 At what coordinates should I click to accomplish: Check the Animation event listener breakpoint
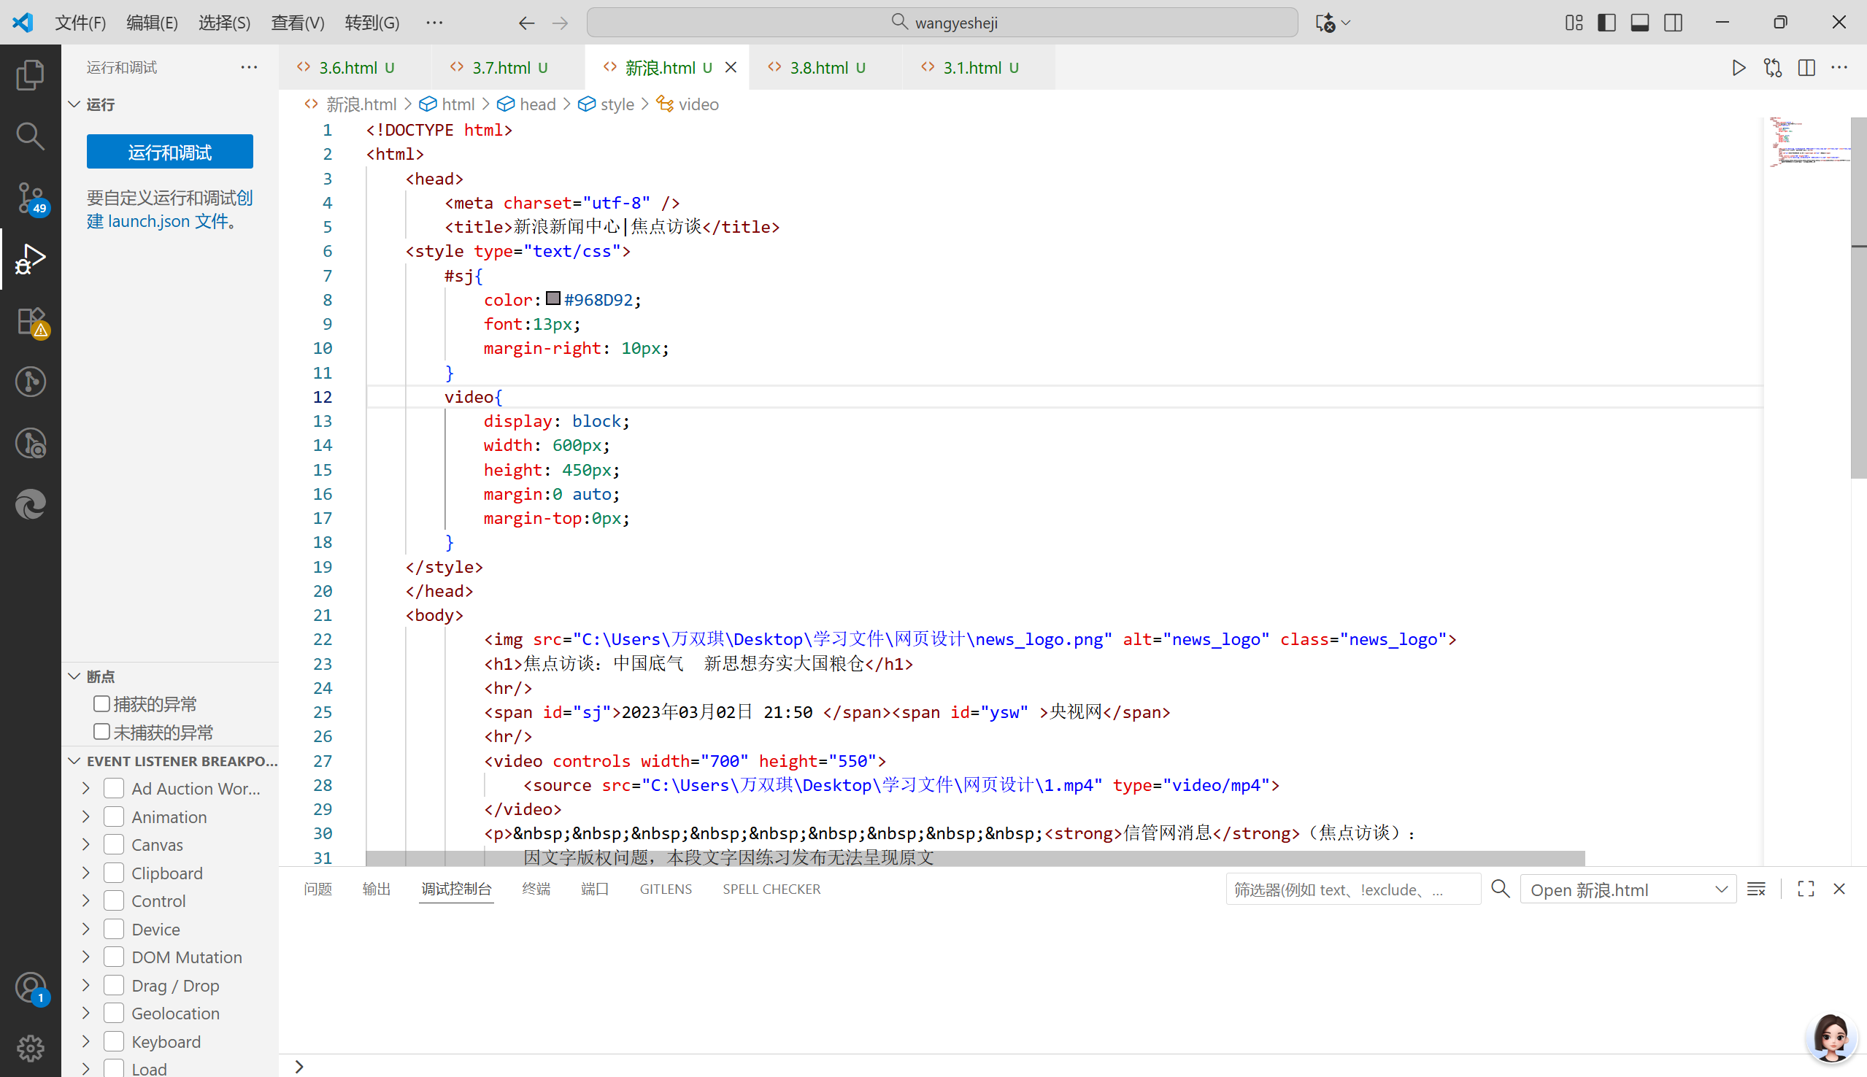114,817
